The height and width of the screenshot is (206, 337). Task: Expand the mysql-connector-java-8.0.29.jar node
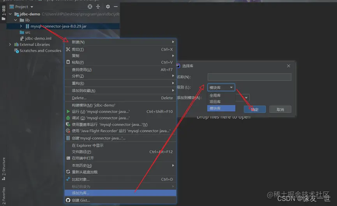coord(21,26)
